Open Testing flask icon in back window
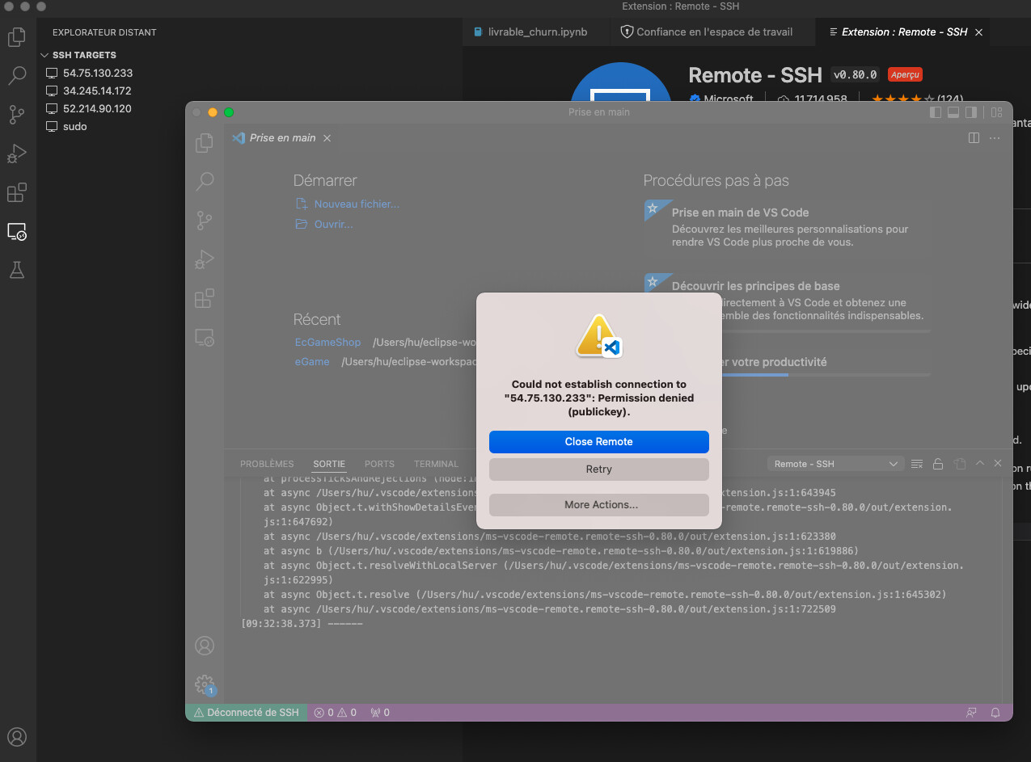This screenshot has height=762, width=1031. [17, 271]
